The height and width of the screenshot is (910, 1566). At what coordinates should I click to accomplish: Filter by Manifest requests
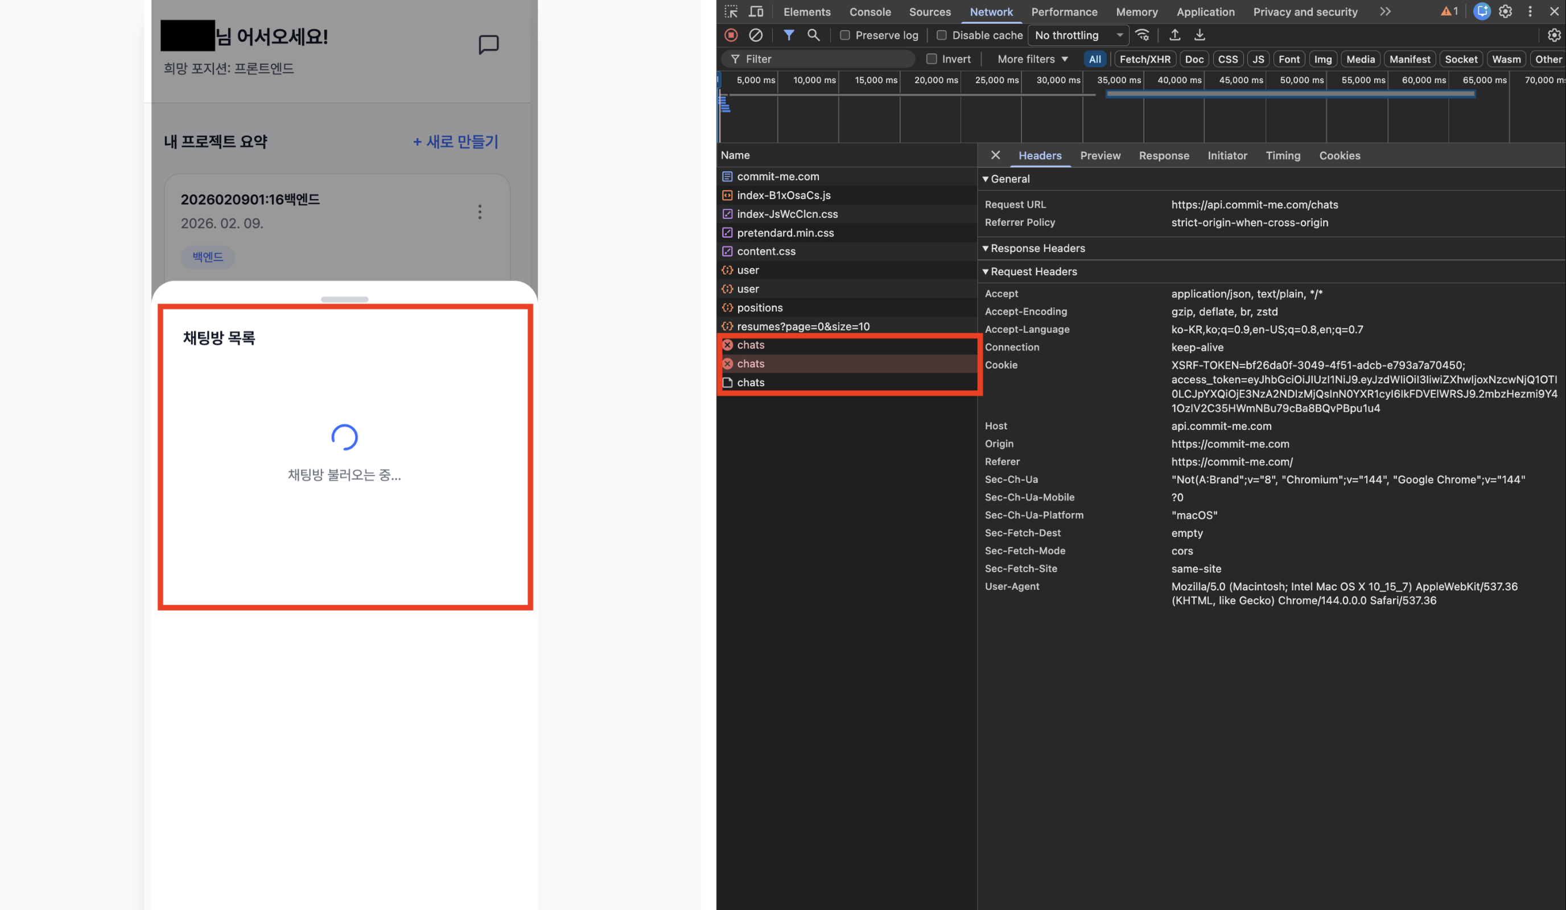tap(1410, 59)
